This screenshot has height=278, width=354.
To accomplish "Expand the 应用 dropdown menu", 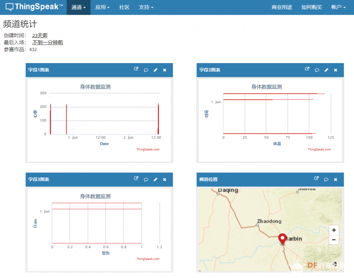I will pos(102,7).
